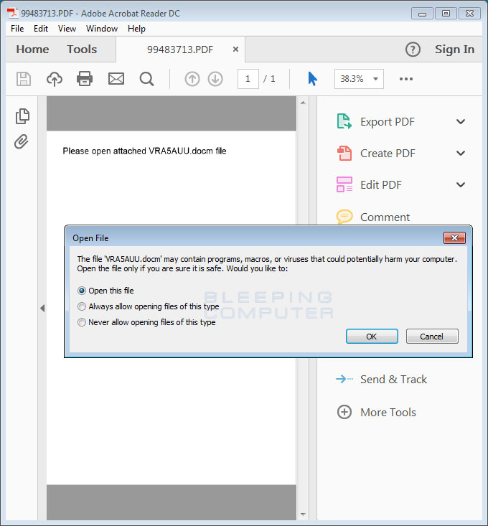Click the Send & Track label
Viewport: 488px width, 526px height.
(x=393, y=379)
